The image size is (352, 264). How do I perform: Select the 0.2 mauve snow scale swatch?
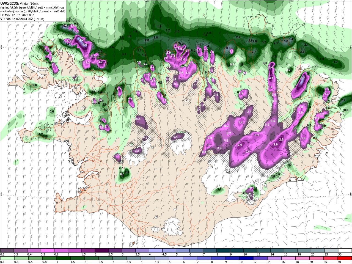coord(7,251)
